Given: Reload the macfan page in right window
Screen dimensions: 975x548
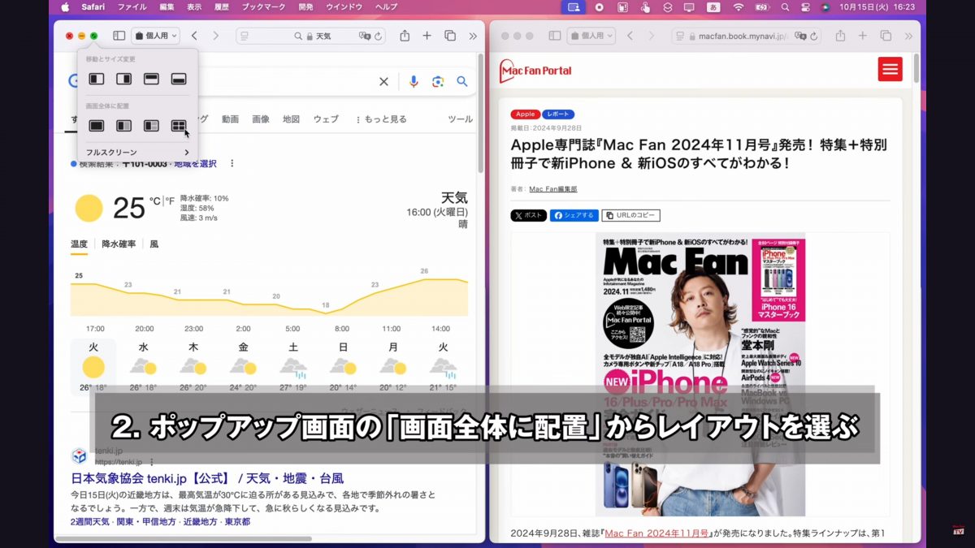Looking at the screenshot, I should (813, 37).
